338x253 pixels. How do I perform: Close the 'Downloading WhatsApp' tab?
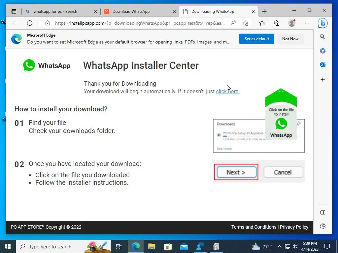[x=253, y=12]
